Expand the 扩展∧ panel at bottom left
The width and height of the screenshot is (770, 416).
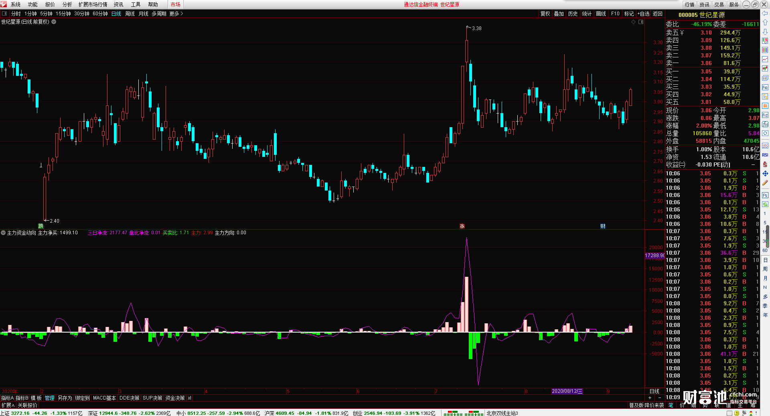[8, 405]
